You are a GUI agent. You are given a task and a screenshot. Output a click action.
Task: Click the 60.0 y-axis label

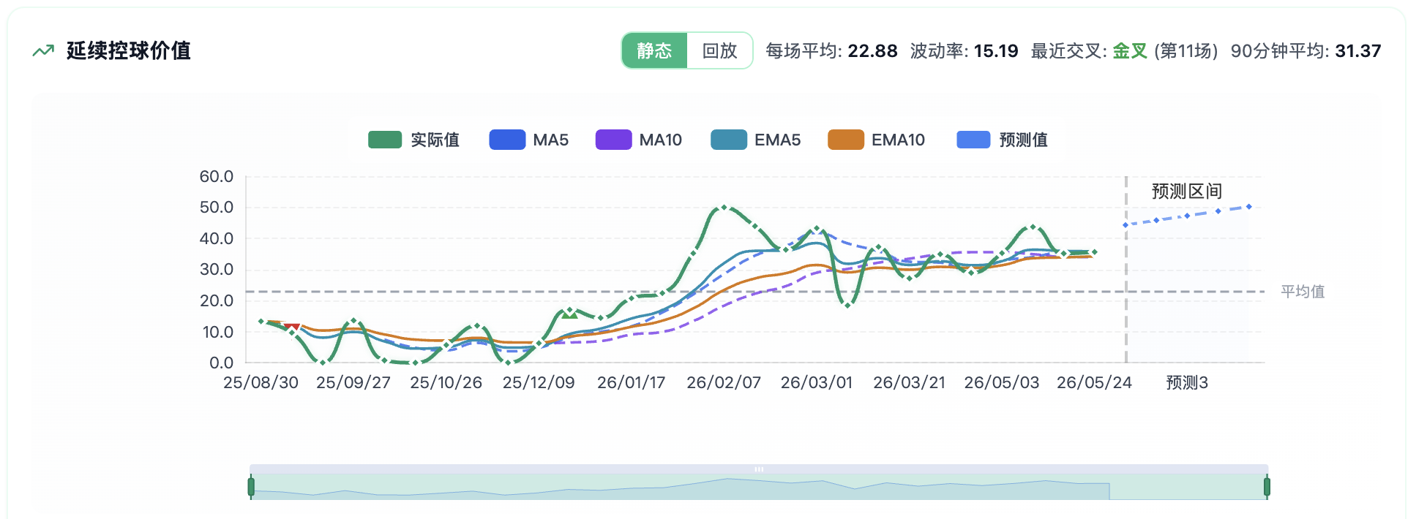point(216,176)
